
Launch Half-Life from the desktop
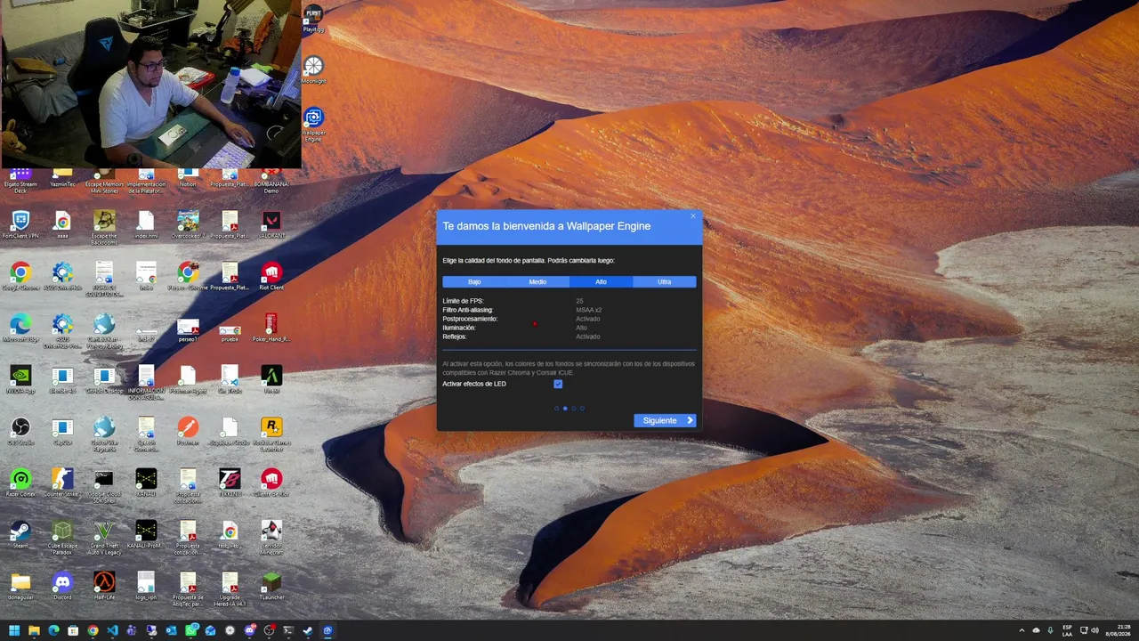[x=104, y=587]
